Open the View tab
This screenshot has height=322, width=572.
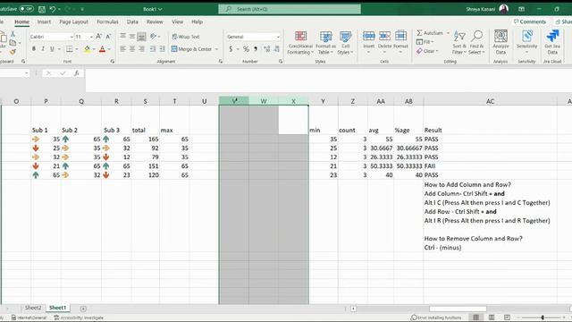(178, 21)
